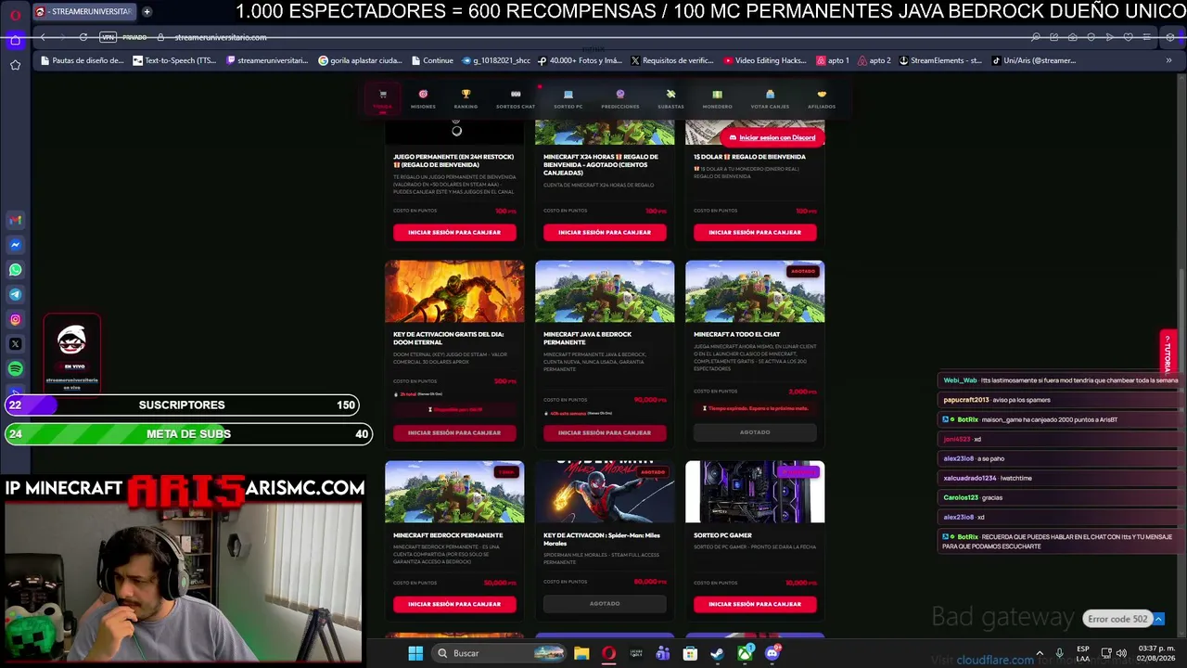Image resolution: width=1187 pixels, height=668 pixels.
Task: Open the StreamElements bookmark
Action: click(940, 60)
